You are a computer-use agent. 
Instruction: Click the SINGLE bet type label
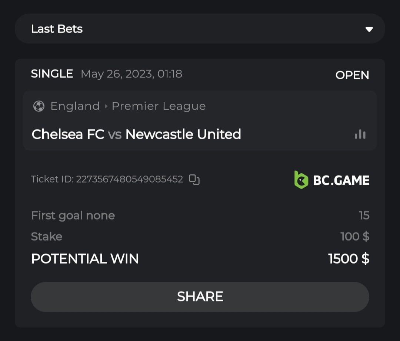click(x=52, y=74)
